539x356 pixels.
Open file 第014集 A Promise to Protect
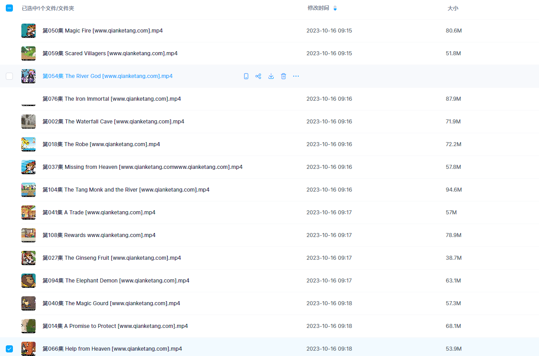click(115, 326)
